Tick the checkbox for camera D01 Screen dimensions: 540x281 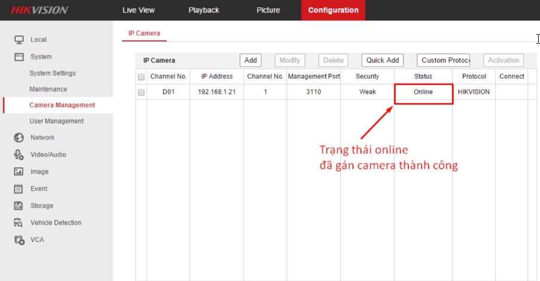pyautogui.click(x=141, y=93)
